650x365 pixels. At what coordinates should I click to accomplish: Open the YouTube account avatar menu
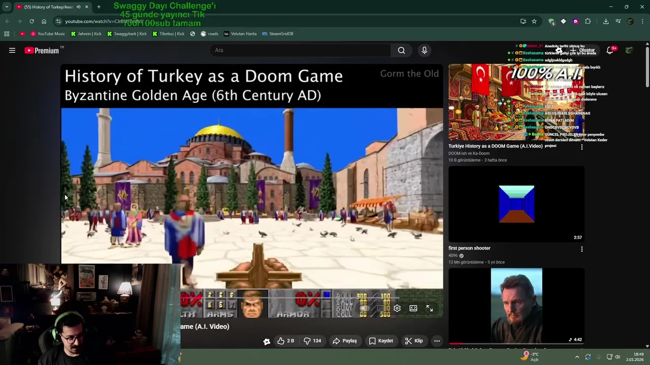[629, 50]
